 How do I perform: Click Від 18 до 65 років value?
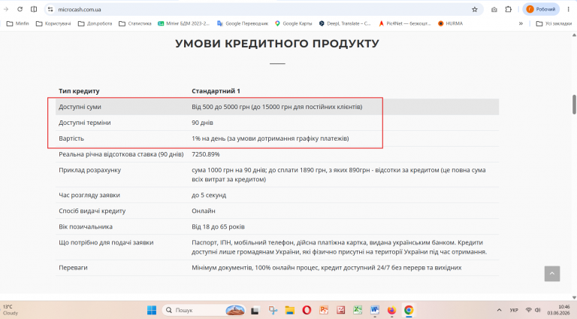click(x=218, y=227)
